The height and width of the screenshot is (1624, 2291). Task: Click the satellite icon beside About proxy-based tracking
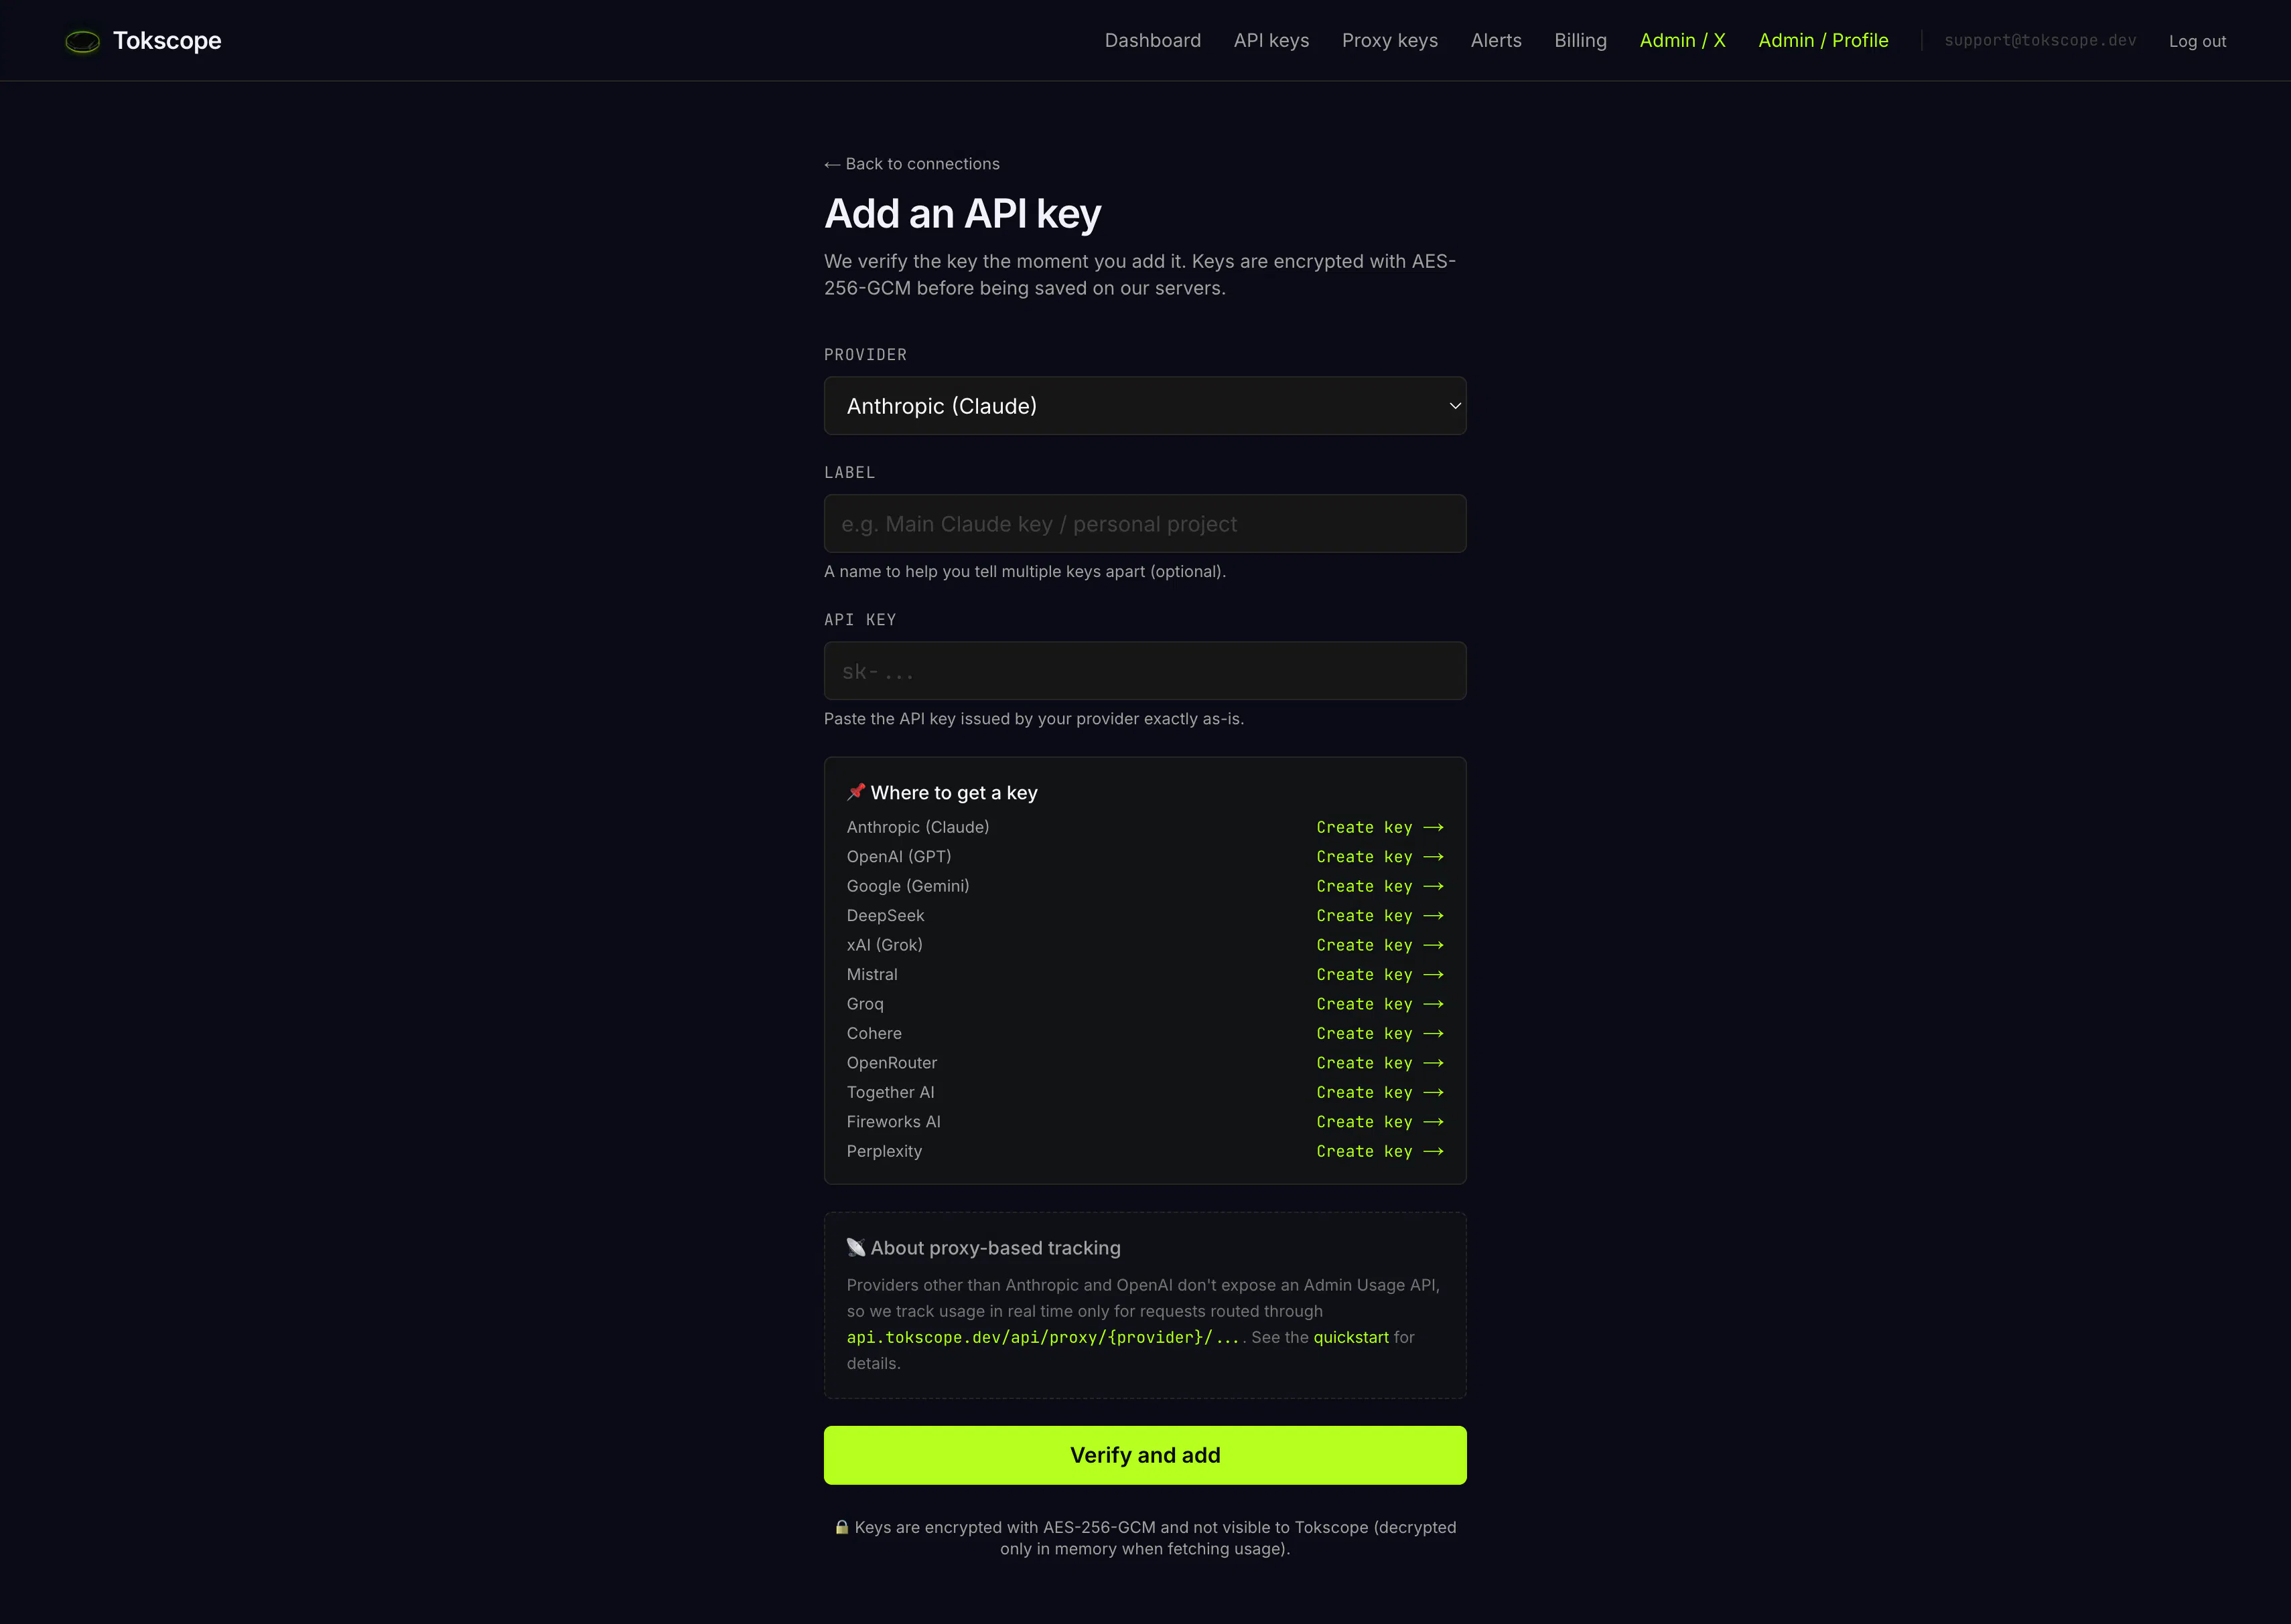(855, 1247)
